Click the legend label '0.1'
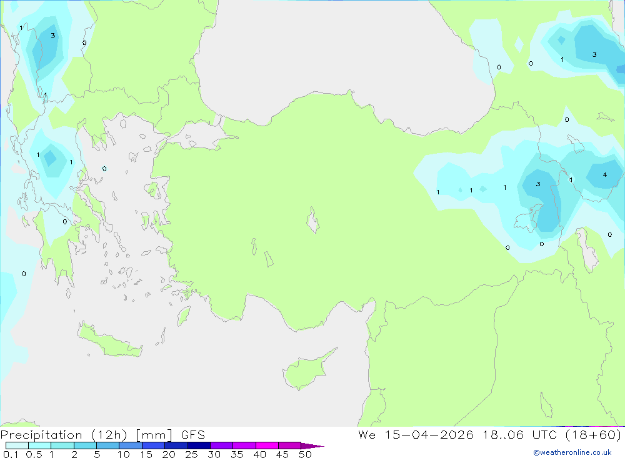625x458 pixels. pyautogui.click(x=11, y=454)
